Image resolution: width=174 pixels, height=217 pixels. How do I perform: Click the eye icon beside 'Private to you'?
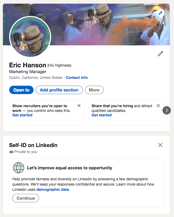click(x=11, y=152)
